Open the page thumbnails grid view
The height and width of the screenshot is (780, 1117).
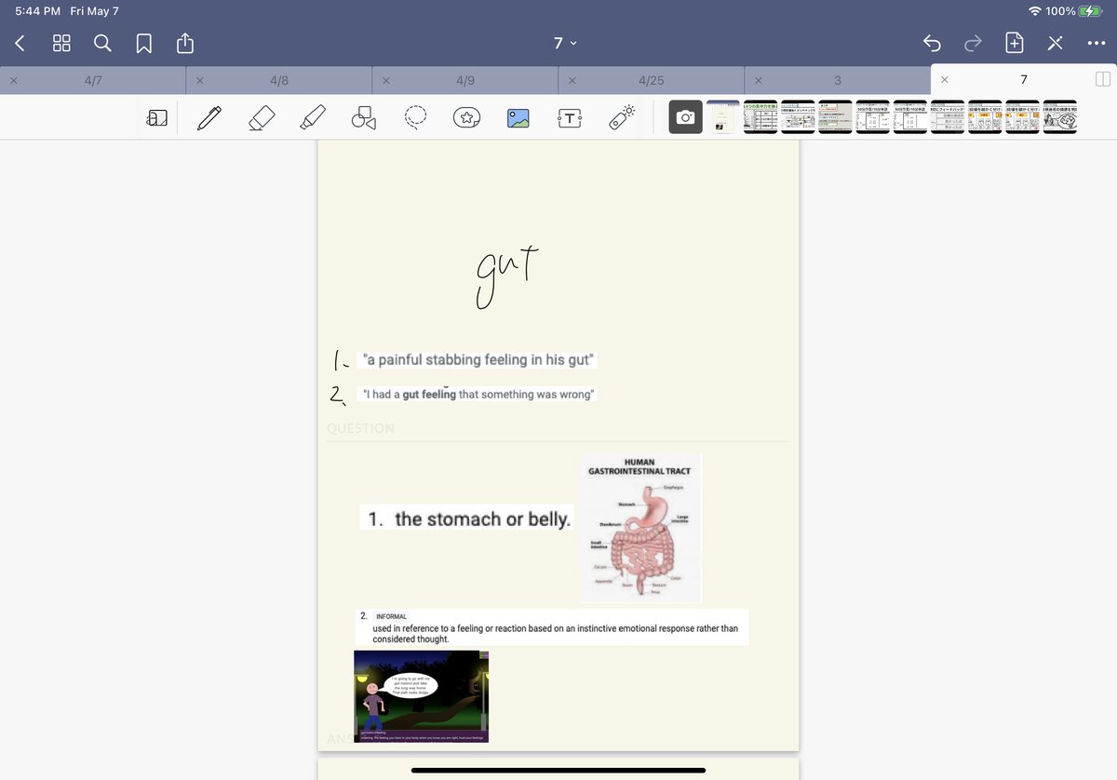(x=61, y=43)
